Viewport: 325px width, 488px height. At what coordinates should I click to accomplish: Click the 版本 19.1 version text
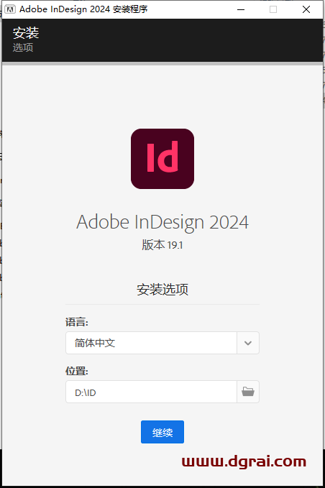[x=162, y=245]
